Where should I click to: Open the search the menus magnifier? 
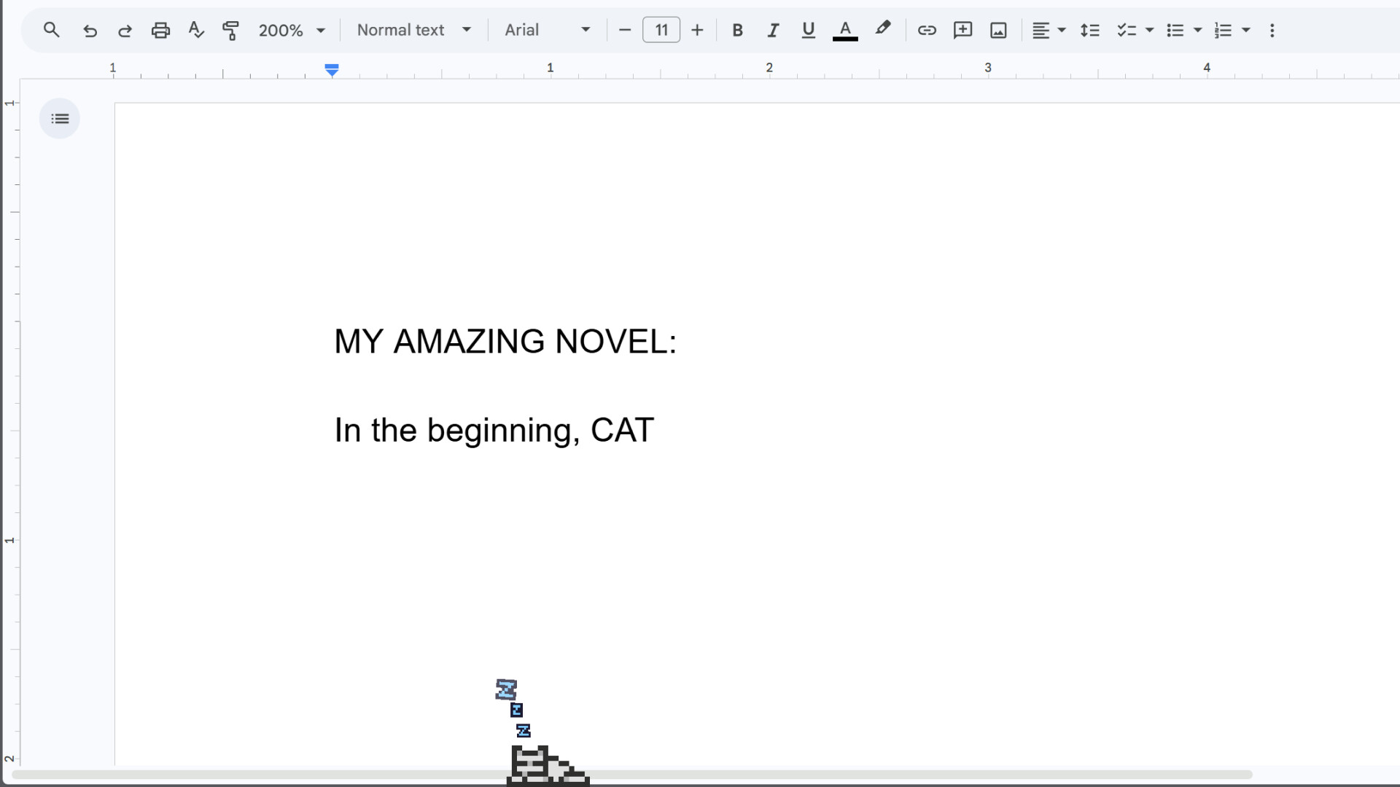51,30
